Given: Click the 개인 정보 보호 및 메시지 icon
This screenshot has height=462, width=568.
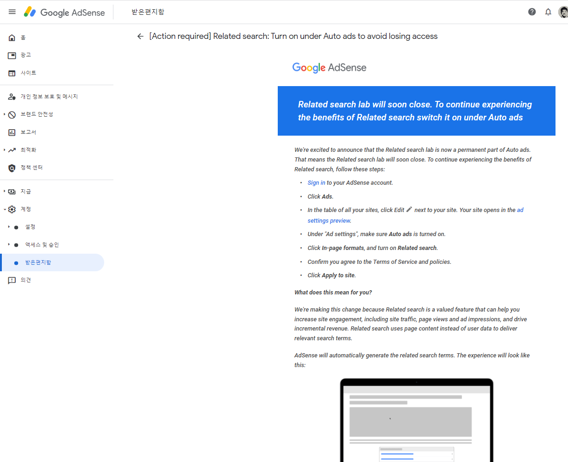Looking at the screenshot, I should coord(12,97).
